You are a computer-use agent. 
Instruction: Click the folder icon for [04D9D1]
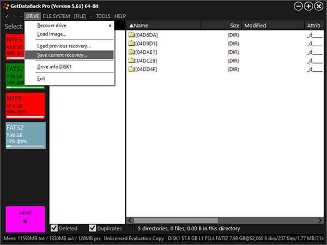[x=131, y=44]
